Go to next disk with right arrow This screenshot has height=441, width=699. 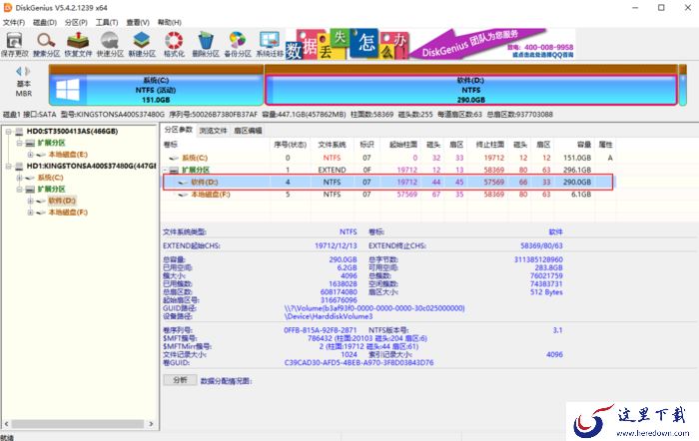click(28, 71)
